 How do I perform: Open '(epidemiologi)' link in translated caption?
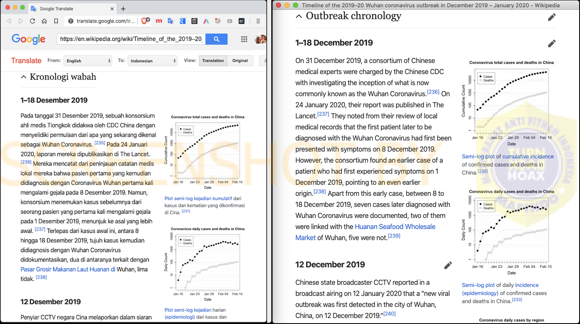181,317
